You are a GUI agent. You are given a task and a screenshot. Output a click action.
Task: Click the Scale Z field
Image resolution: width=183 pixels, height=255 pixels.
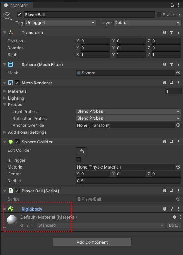coord(166,55)
